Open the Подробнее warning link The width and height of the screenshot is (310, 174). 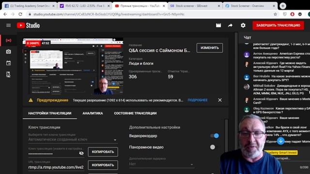pos(198,100)
